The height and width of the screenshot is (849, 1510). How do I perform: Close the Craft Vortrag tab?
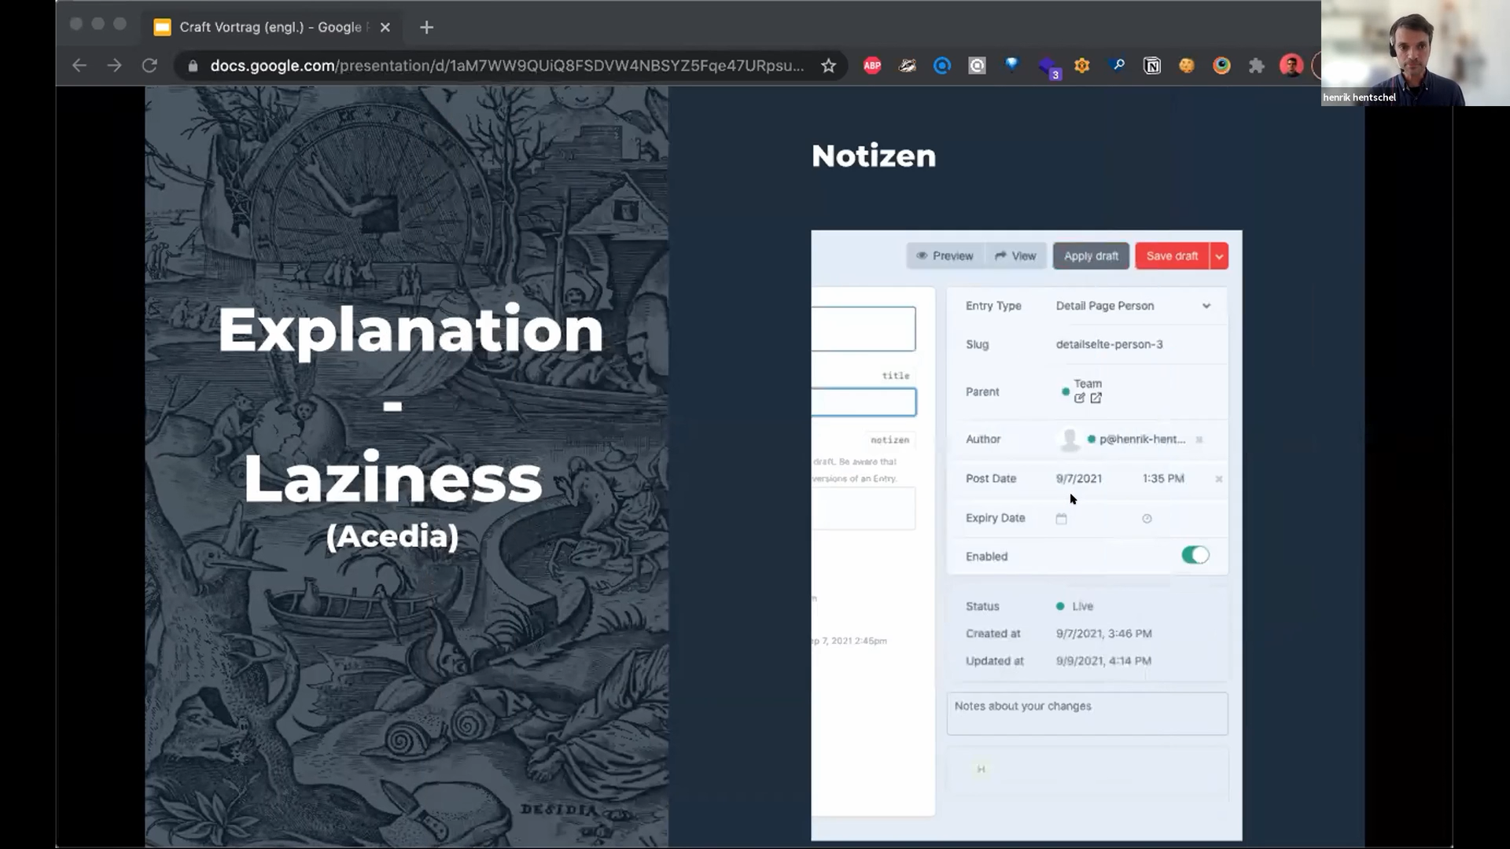point(385,28)
